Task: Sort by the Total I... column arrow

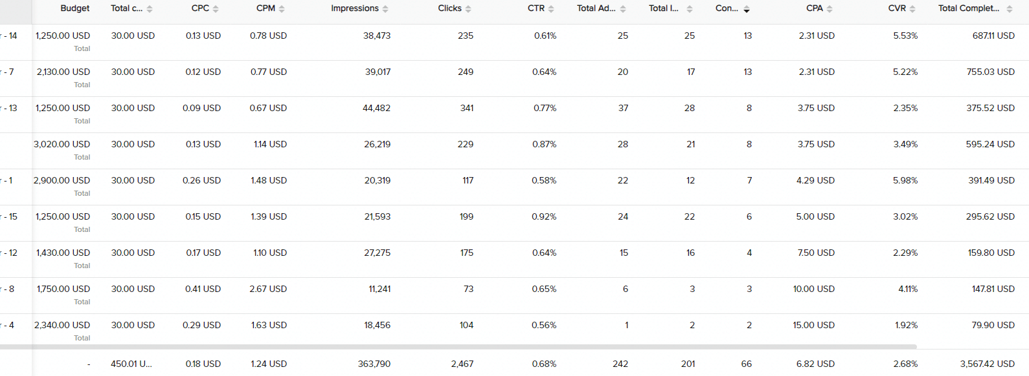Action: click(690, 9)
